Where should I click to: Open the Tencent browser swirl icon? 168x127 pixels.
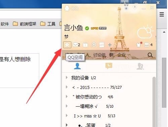94,45
